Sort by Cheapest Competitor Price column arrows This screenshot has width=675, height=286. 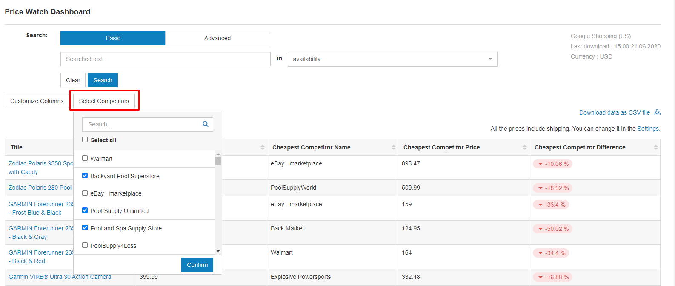pyautogui.click(x=525, y=147)
